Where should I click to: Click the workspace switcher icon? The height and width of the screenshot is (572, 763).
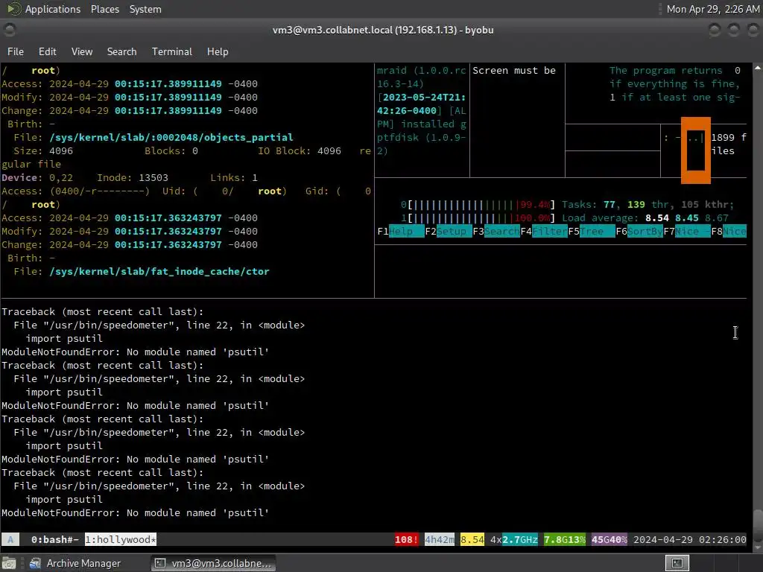677,563
